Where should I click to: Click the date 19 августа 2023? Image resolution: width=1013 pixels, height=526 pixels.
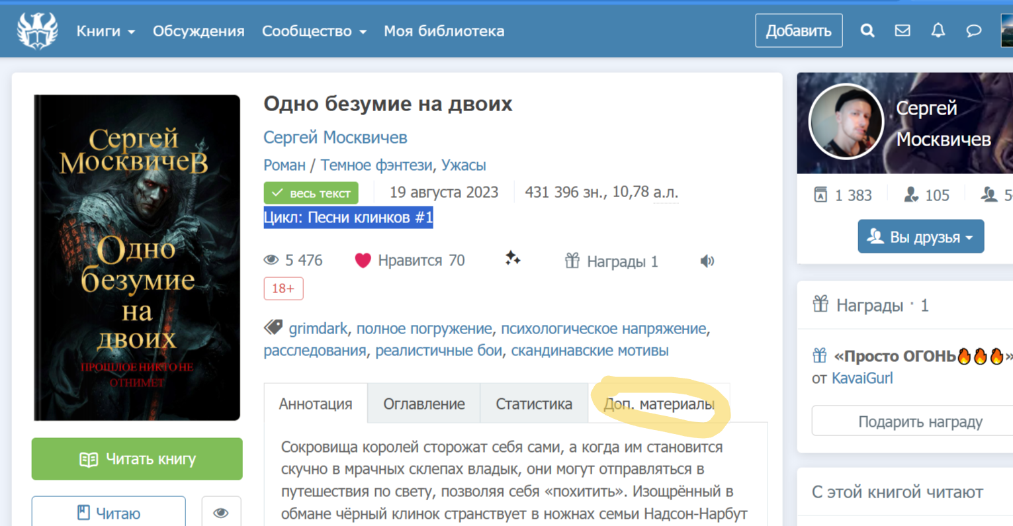444,193
